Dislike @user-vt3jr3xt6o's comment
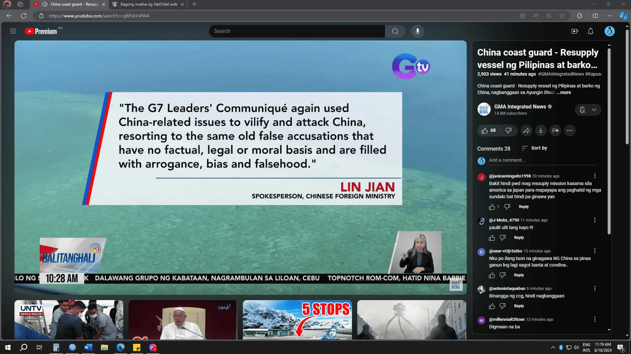This screenshot has width=631, height=354. (502, 275)
